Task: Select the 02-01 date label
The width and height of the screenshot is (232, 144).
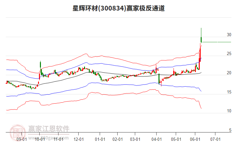Action: click(x=118, y=140)
